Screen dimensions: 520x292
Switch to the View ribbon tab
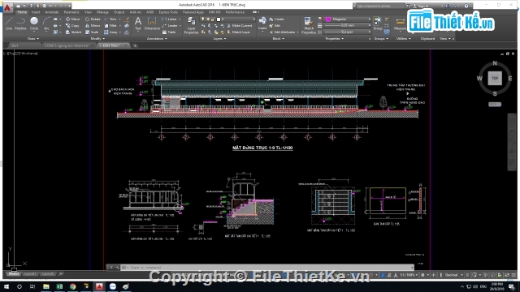[88, 12]
